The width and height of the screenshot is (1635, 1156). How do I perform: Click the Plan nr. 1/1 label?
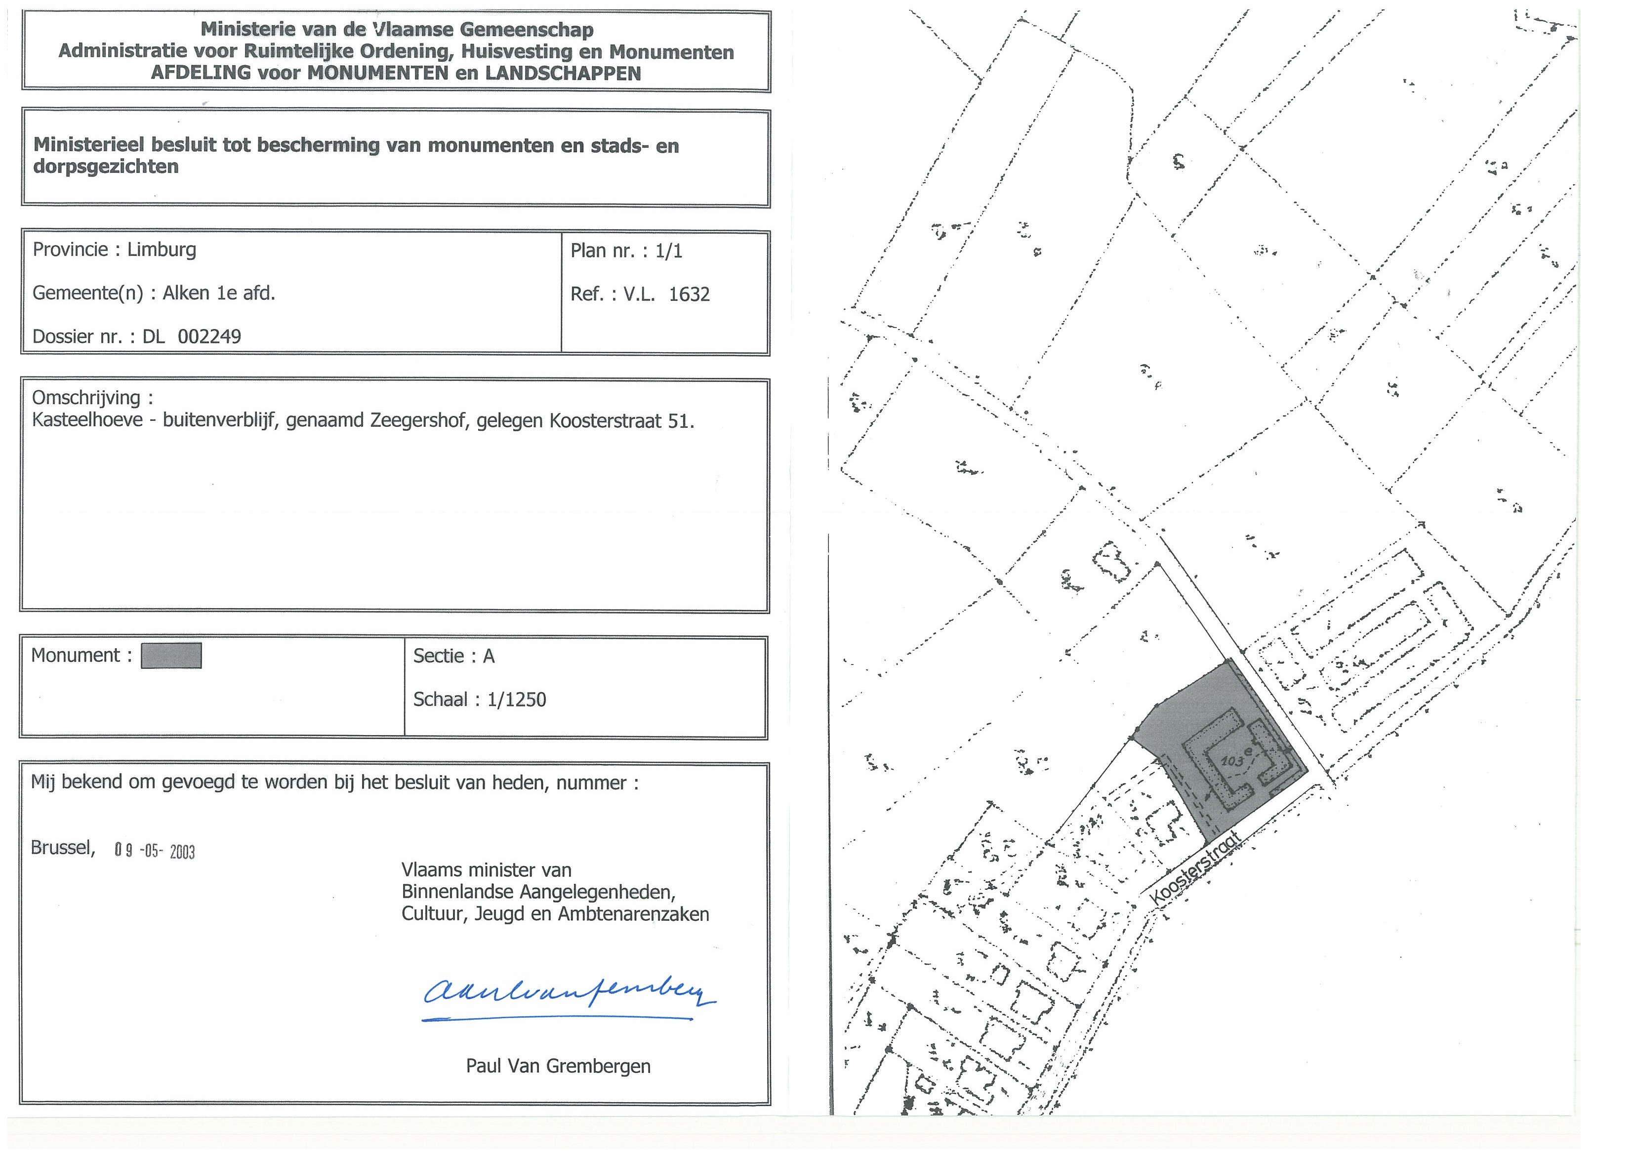pos(626,251)
